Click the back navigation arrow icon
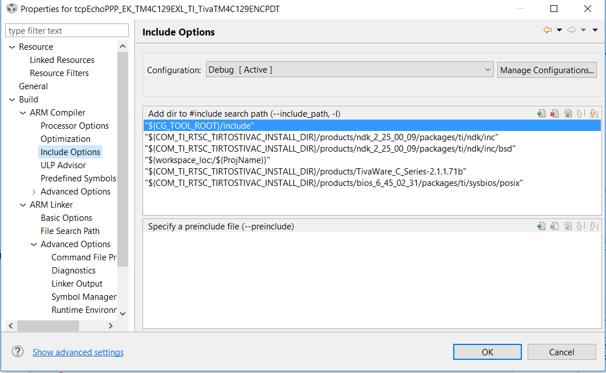Screen dimensions: 606x373 point(548,30)
